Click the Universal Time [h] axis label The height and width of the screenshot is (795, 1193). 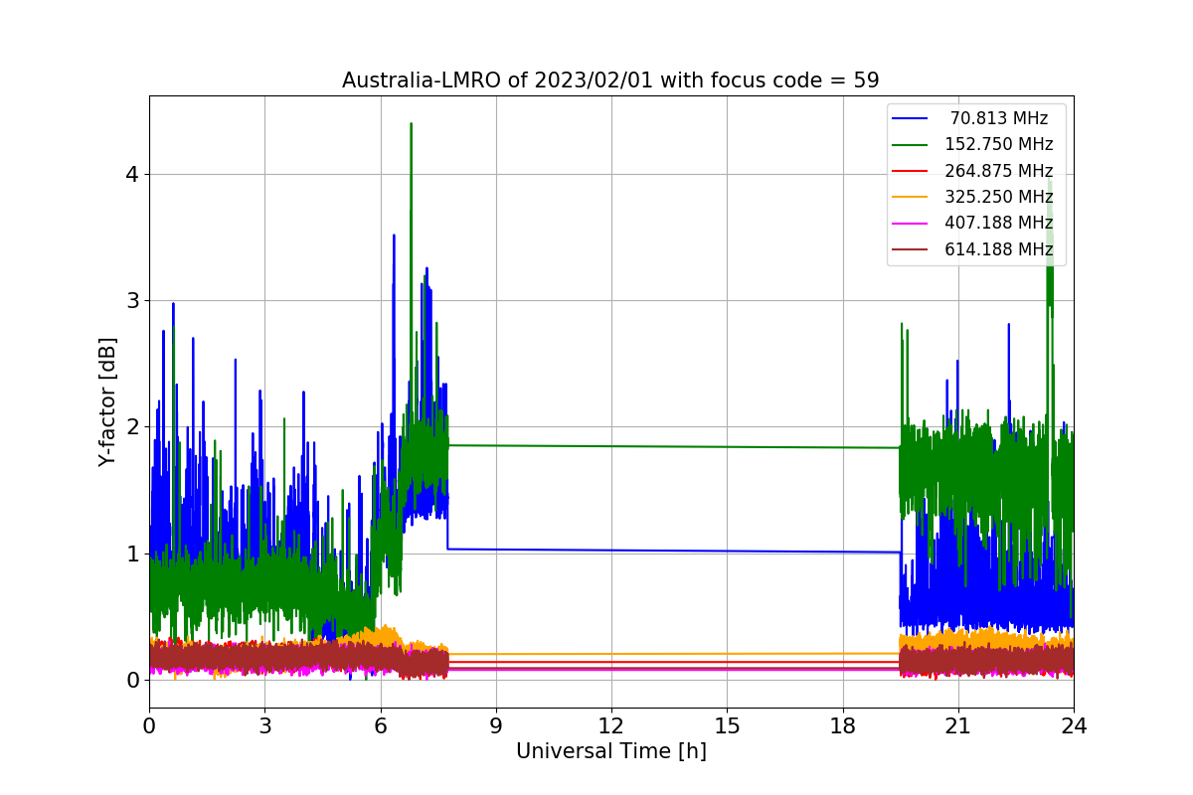click(x=610, y=752)
